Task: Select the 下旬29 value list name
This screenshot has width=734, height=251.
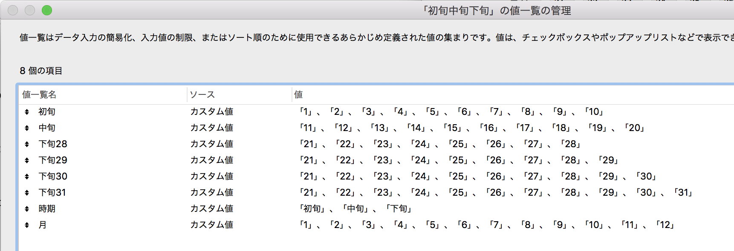Action: [x=53, y=160]
